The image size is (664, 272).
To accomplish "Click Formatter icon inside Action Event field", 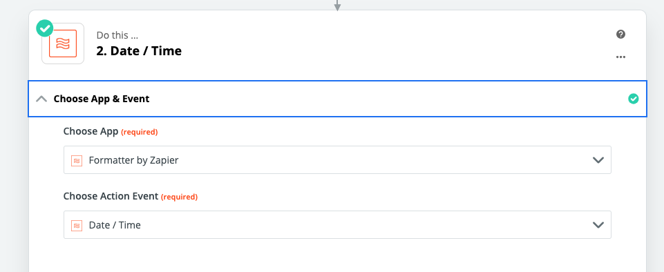I will (77, 225).
